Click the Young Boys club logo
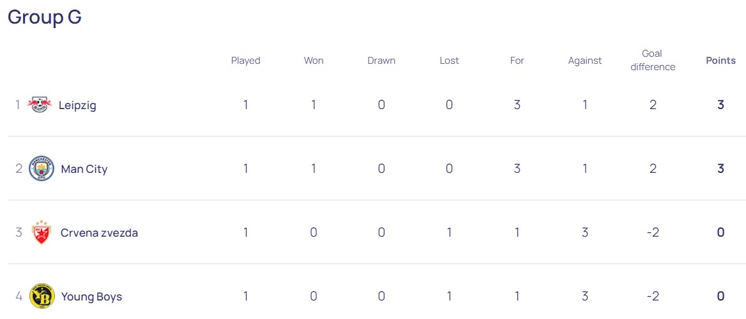Viewport: 746px width, 319px height. (x=42, y=296)
